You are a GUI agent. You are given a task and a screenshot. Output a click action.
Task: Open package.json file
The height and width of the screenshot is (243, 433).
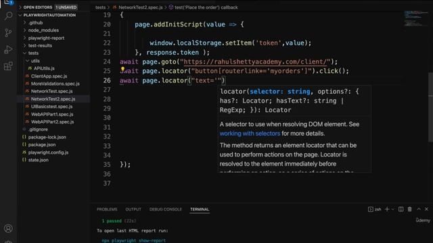(42, 144)
